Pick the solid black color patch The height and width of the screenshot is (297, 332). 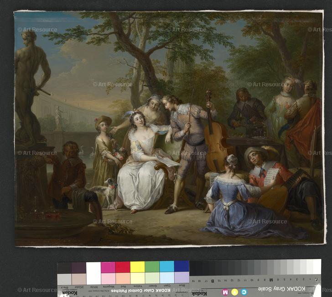[x=64, y=268]
